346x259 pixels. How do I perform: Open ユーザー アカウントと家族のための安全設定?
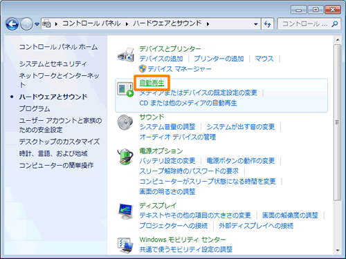[60, 125]
